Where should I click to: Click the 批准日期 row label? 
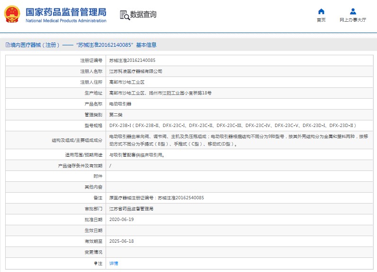click(93, 220)
